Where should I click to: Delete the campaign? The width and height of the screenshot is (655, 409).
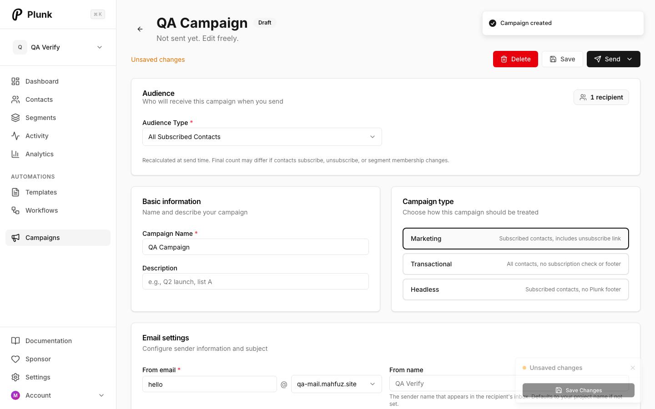515,59
